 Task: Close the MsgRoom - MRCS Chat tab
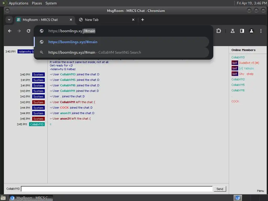tap(71, 20)
